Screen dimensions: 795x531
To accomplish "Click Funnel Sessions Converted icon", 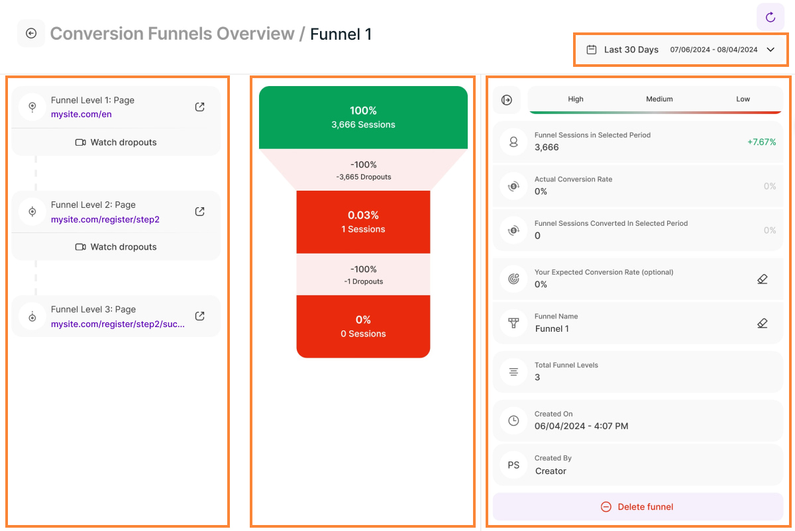I will (513, 230).
